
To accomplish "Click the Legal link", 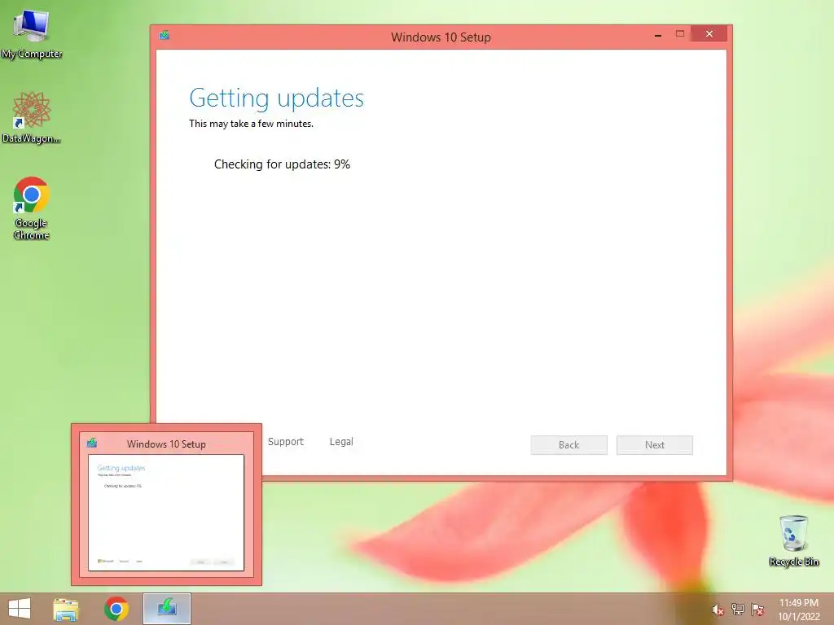I will [x=341, y=442].
